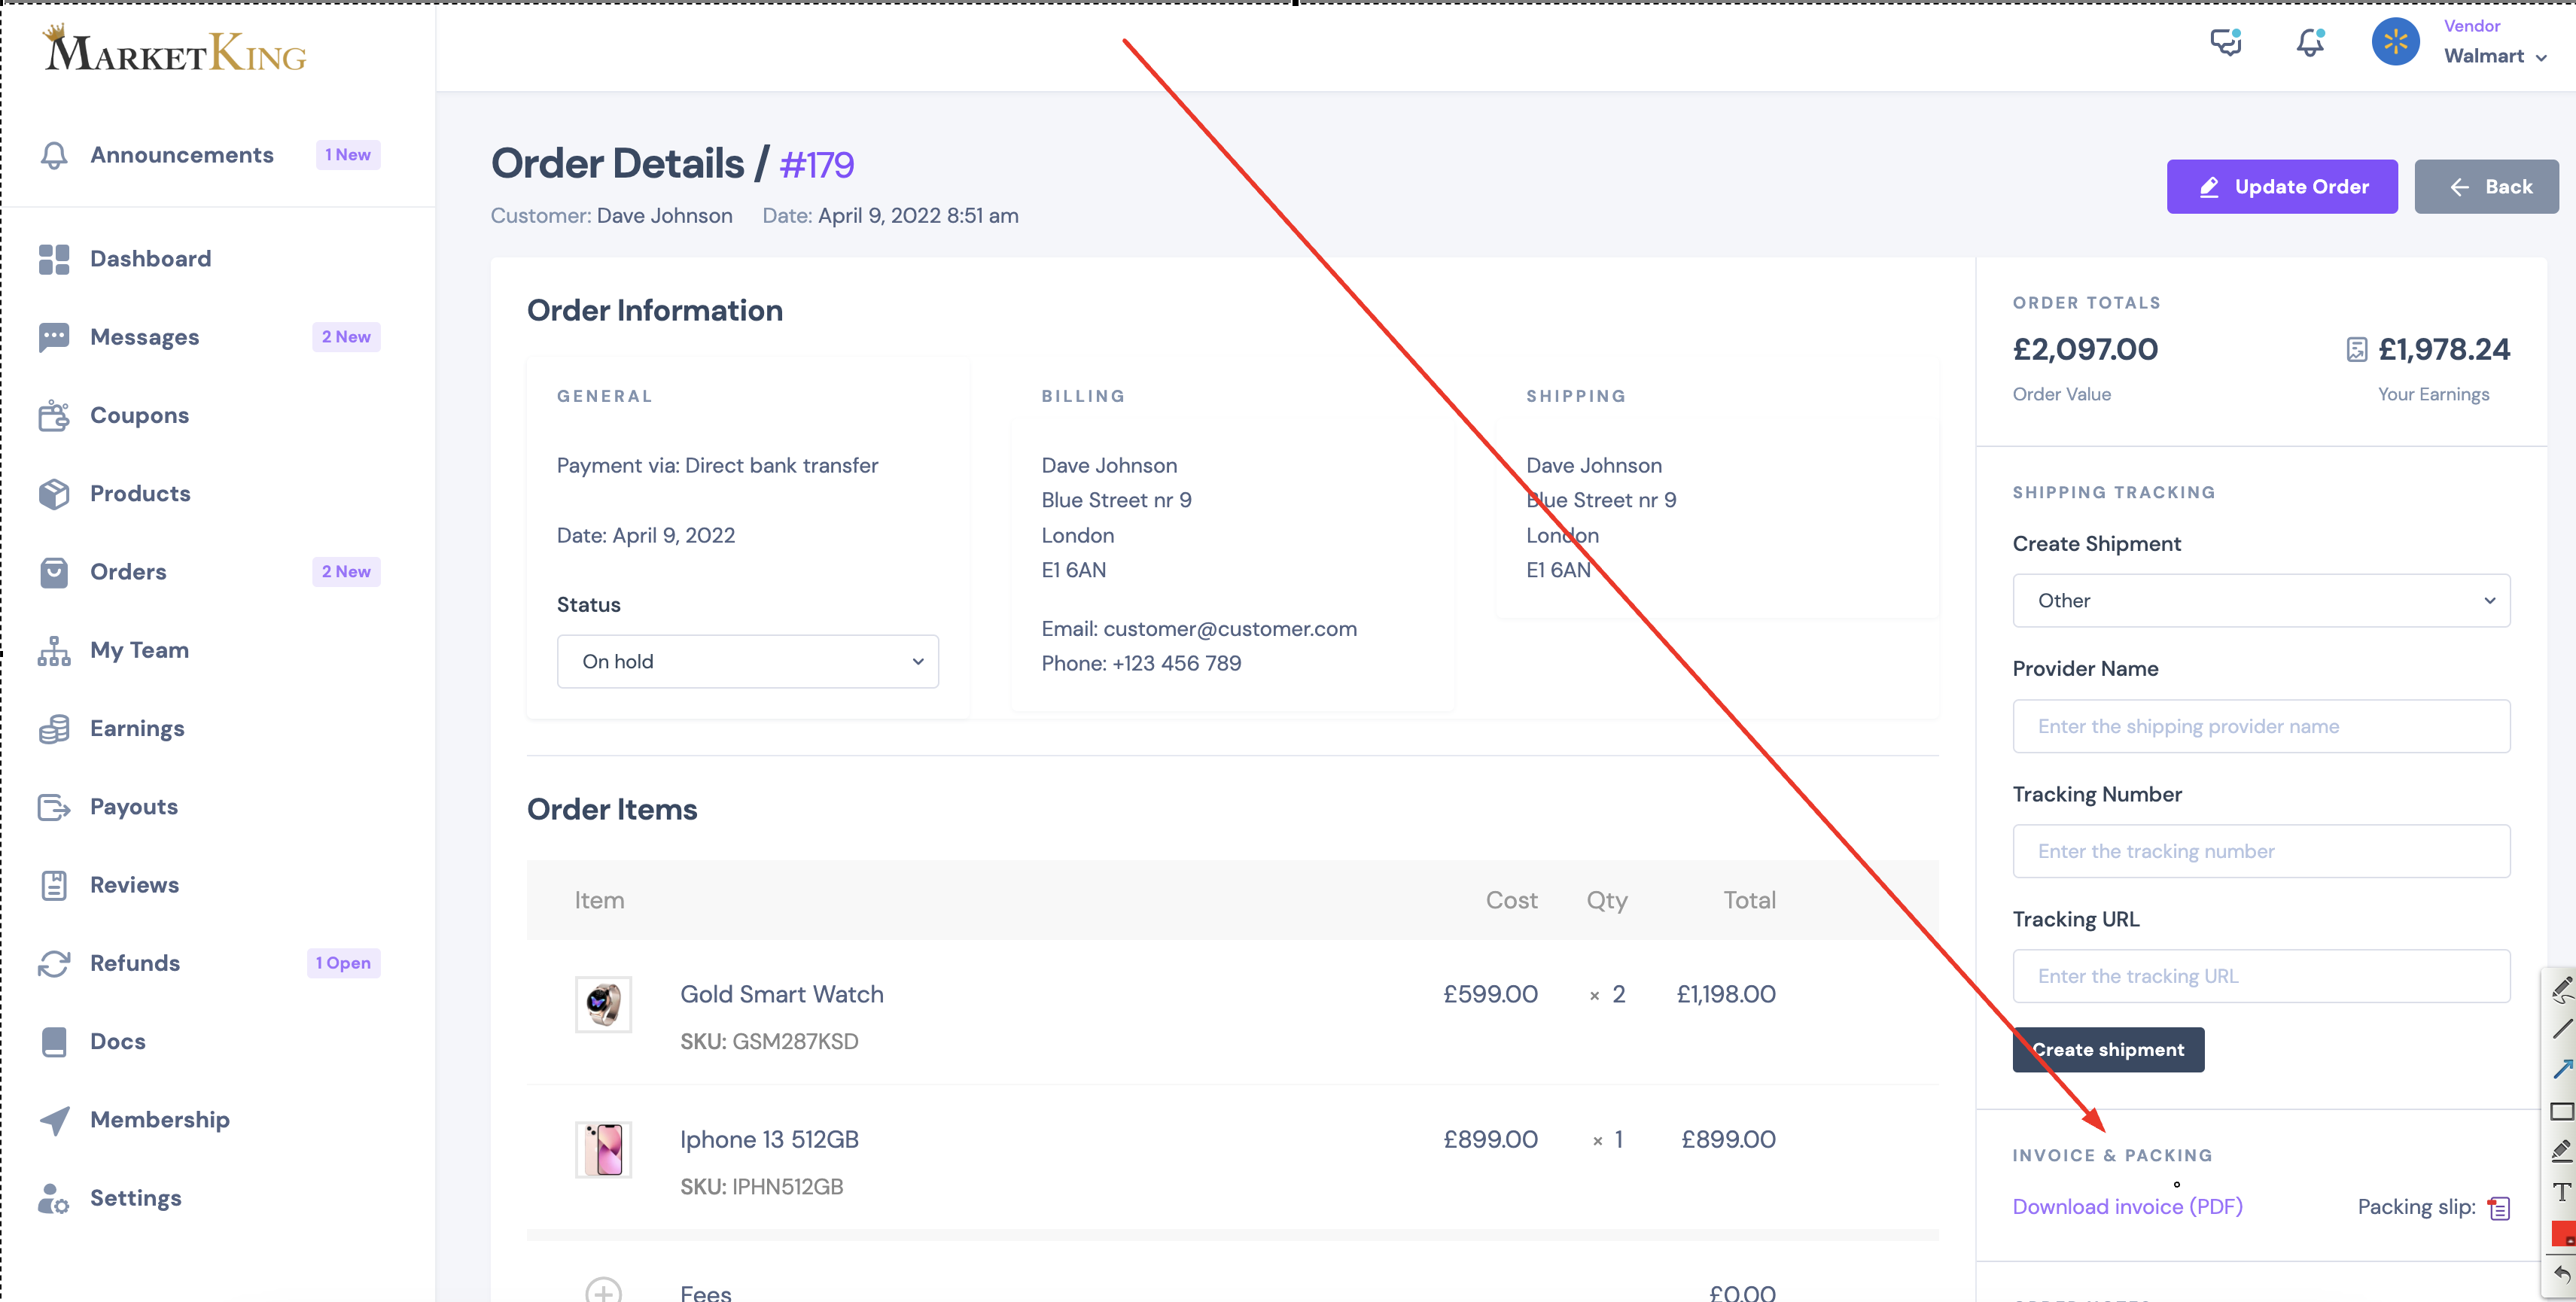Viewport: 2576px width, 1302px height.
Task: Click the Update Order button
Action: pyautogui.click(x=2282, y=187)
